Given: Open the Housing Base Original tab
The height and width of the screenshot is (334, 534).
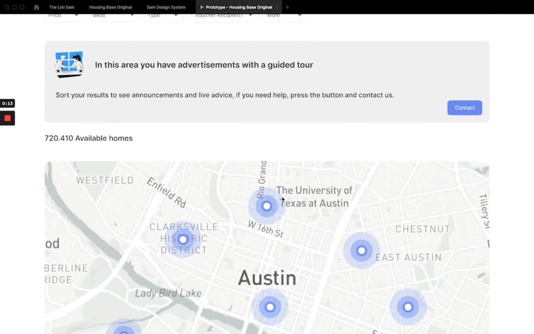Looking at the screenshot, I should (111, 7).
